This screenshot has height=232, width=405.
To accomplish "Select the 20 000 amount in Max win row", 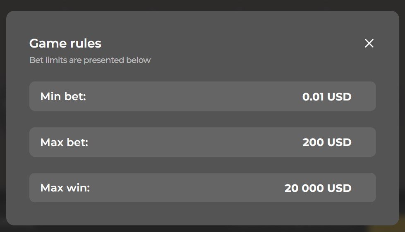I will (304, 189).
